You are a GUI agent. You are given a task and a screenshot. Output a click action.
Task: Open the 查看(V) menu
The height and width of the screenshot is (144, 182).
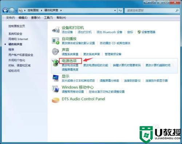(36, 18)
